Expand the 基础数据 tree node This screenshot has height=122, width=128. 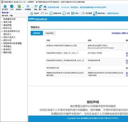(x=2, y=25)
